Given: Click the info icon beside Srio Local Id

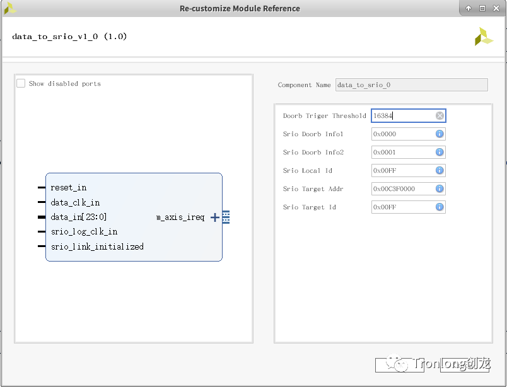Looking at the screenshot, I should tap(440, 170).
